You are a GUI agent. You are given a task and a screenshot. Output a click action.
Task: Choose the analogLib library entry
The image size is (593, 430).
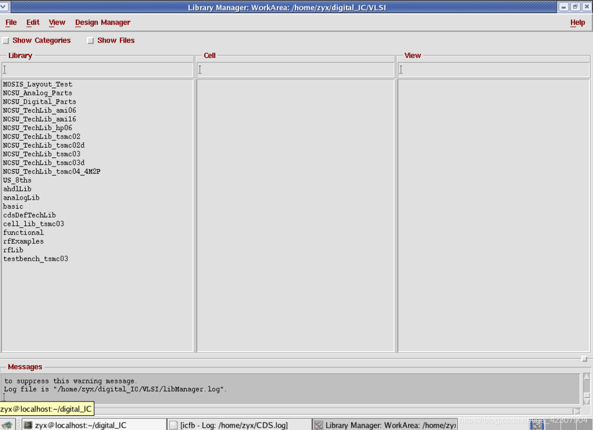(x=21, y=198)
